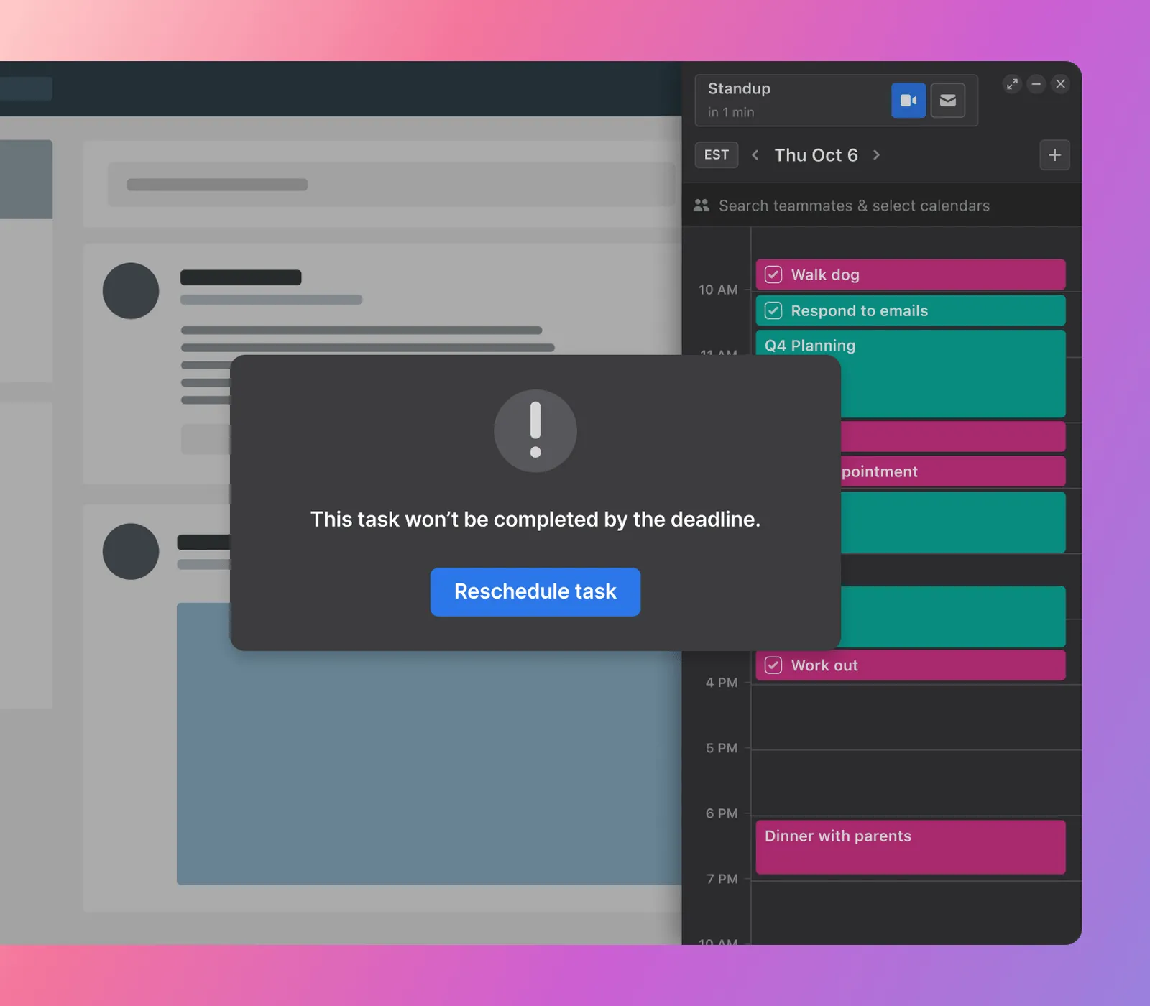Viewport: 1150px width, 1006px height.
Task: Go to next day with right chevron
Action: coord(876,155)
